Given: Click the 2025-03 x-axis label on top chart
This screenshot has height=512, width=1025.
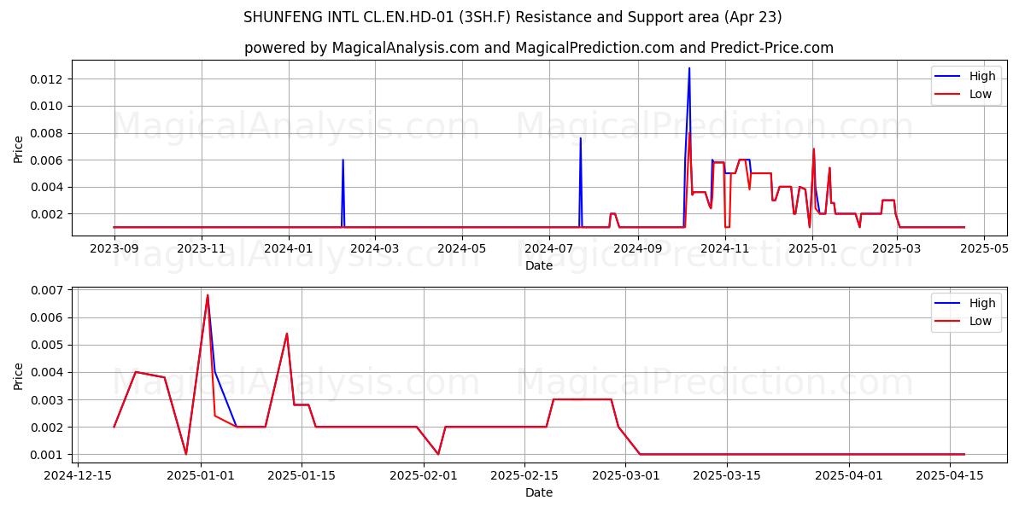Looking at the screenshot, I should [x=896, y=248].
